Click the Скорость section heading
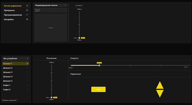Screen dimensions: 192x105 point(74,58)
